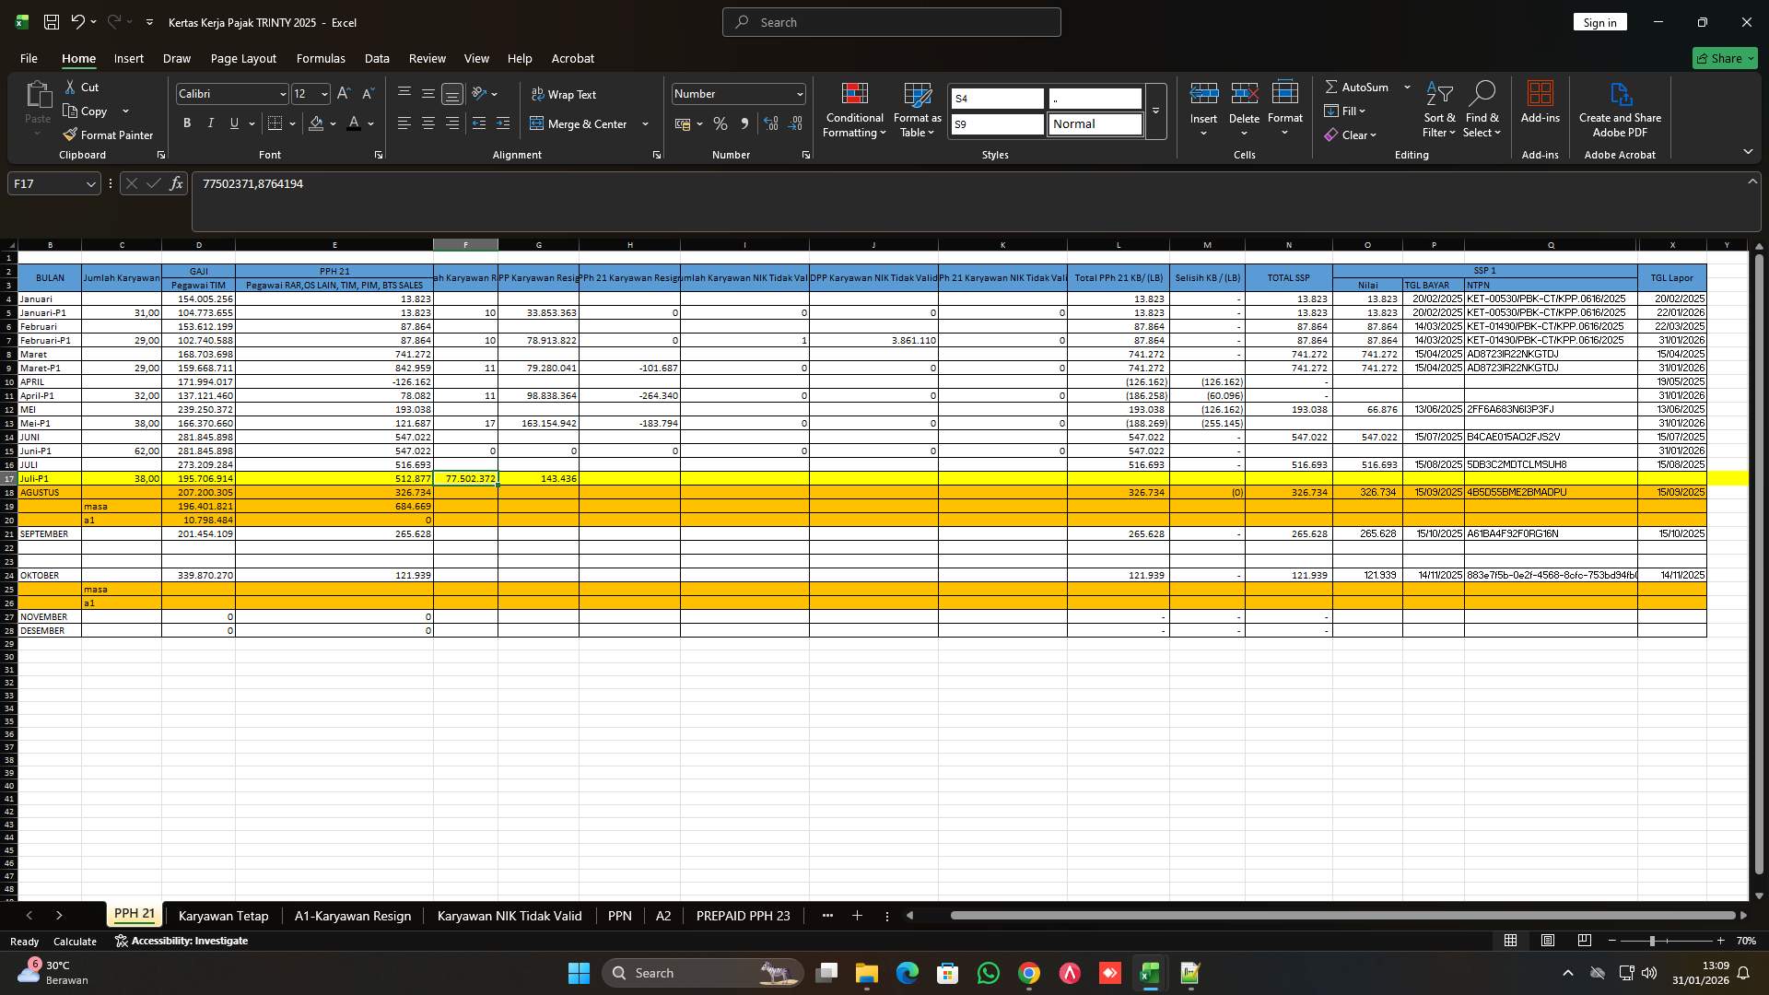Select the Format Painter tool
1769x995 pixels.
point(108,135)
